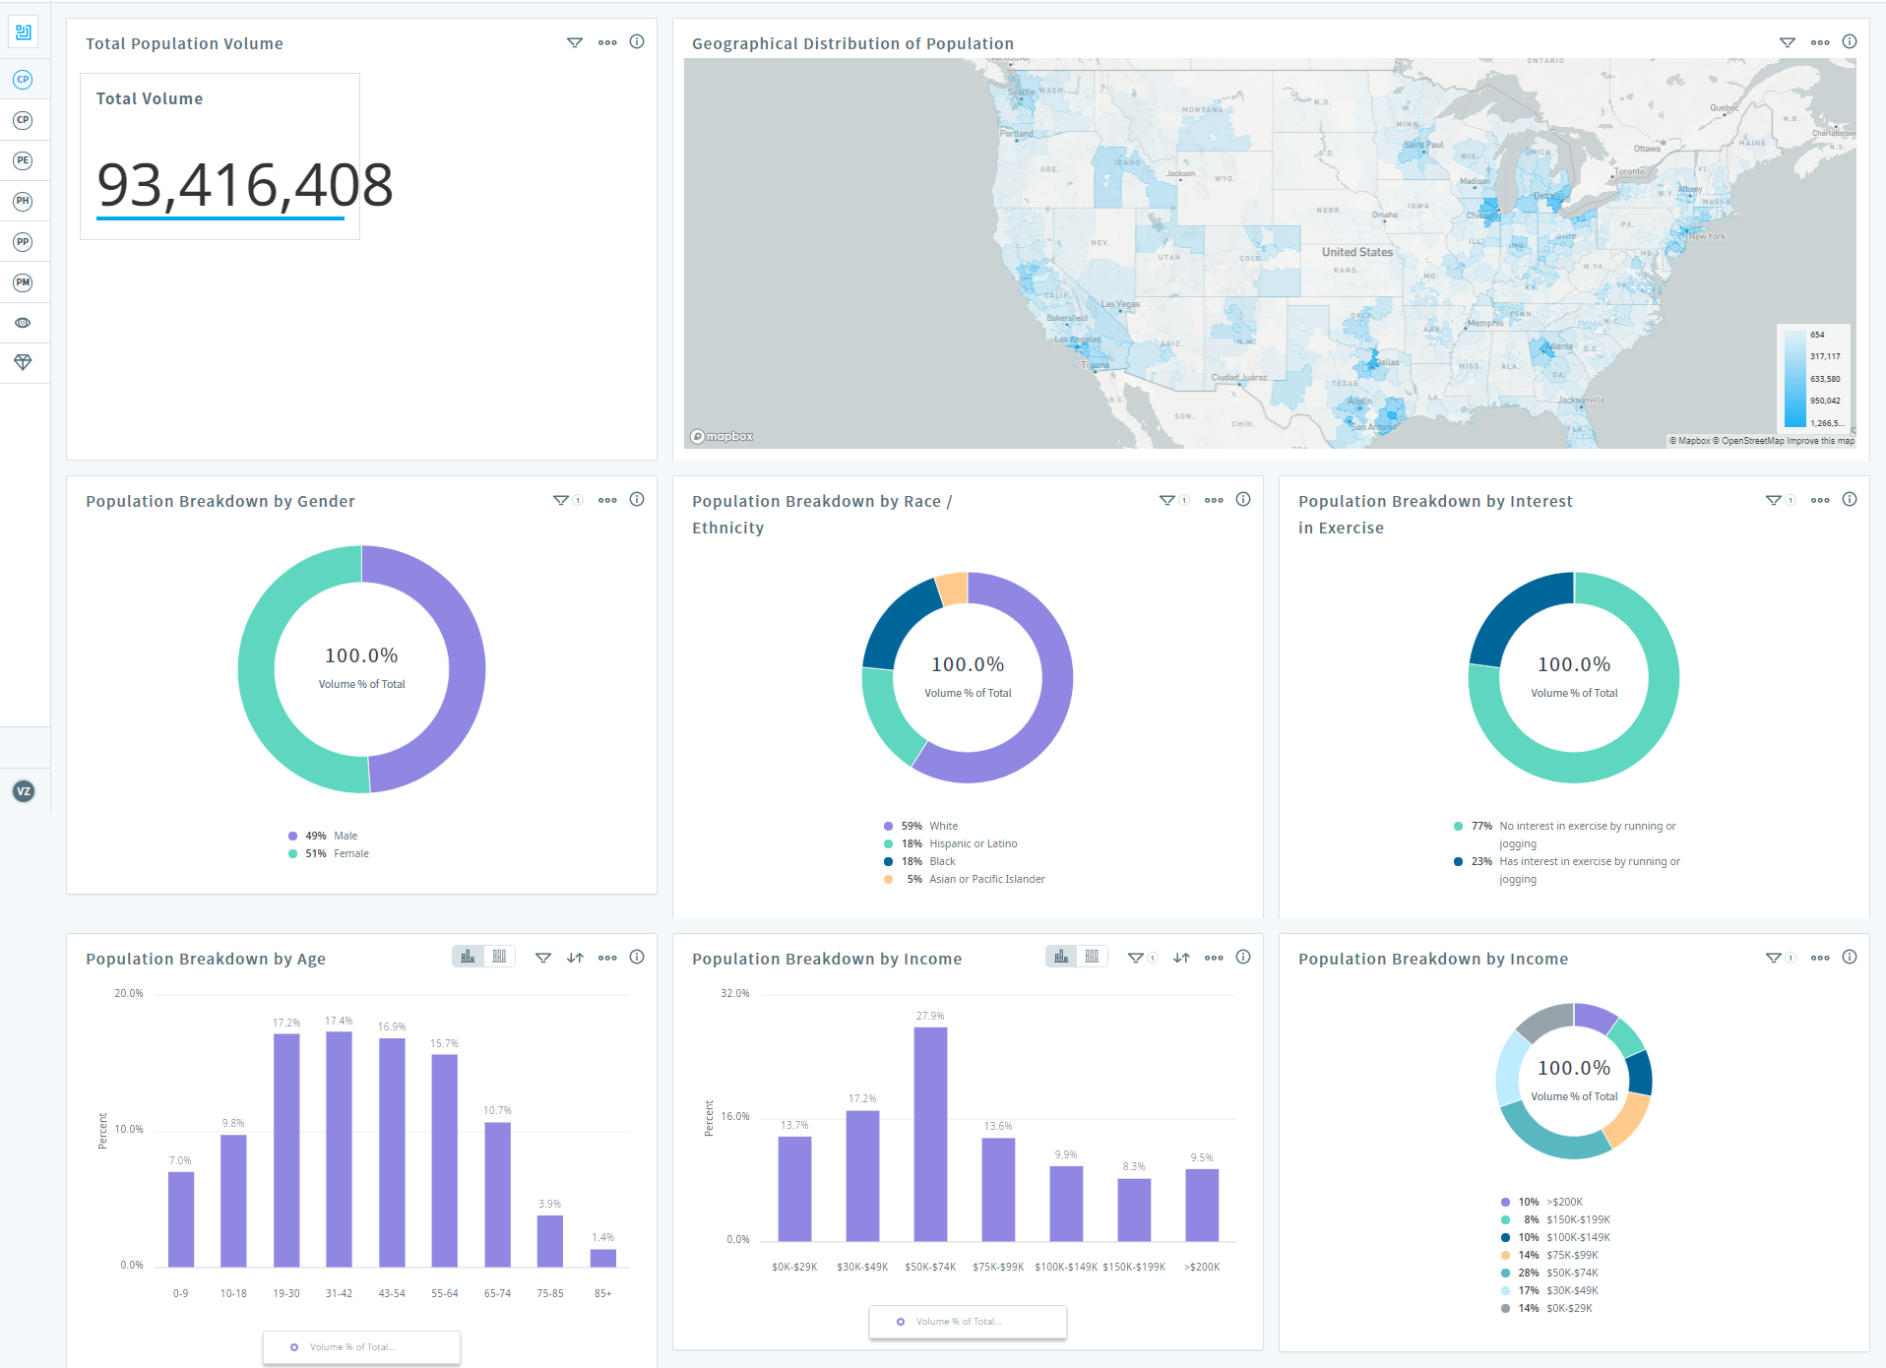
Task: Show info for Population Breakdown by Gender
Action: [x=637, y=499]
